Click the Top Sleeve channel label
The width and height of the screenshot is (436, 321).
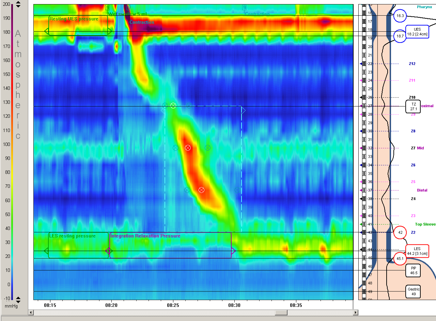pos(425,224)
